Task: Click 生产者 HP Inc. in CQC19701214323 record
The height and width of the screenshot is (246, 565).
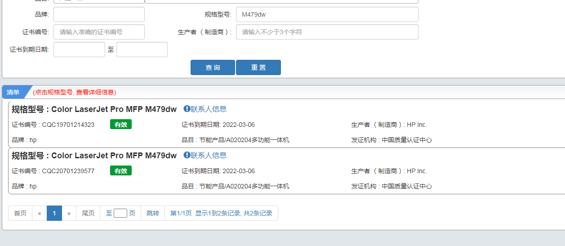Action: click(389, 125)
